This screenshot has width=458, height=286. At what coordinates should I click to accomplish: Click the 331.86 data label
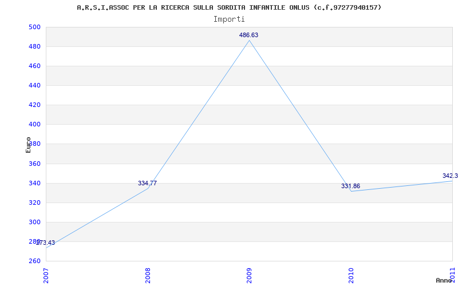coord(350,186)
